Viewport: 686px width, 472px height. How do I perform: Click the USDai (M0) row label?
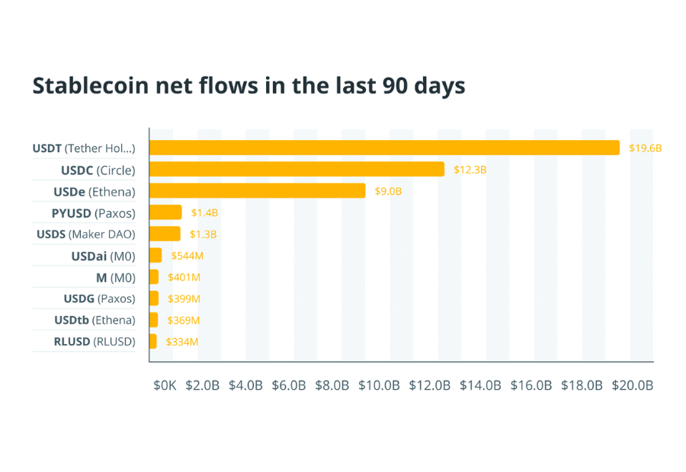point(103,256)
